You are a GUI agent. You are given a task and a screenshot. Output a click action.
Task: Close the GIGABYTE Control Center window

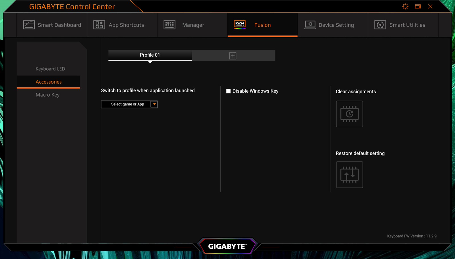tap(430, 7)
